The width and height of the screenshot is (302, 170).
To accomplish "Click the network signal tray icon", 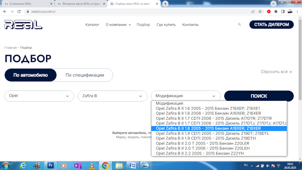I will [257, 166].
